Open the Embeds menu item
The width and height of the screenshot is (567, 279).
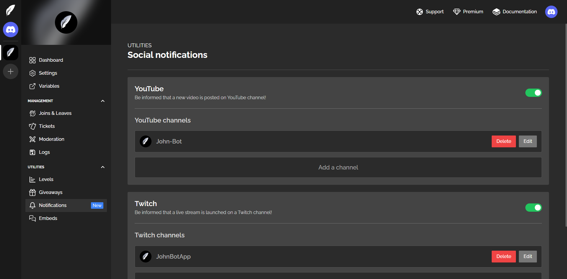tap(48, 218)
